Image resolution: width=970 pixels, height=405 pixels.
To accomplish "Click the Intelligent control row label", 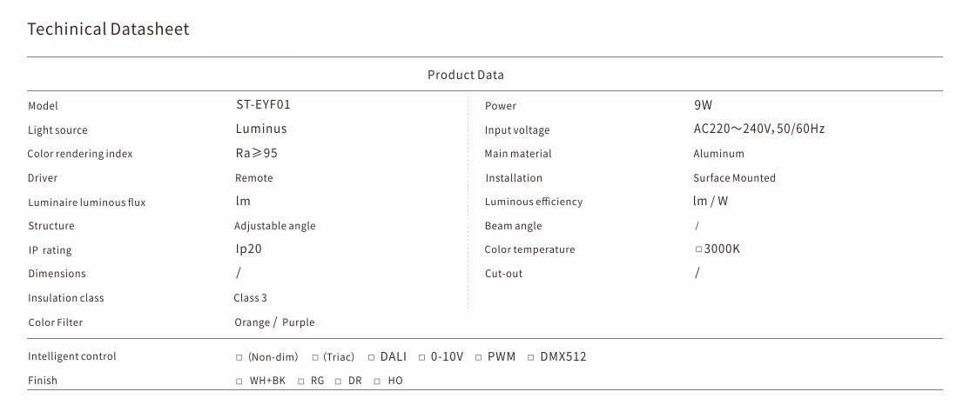I will click(72, 356).
